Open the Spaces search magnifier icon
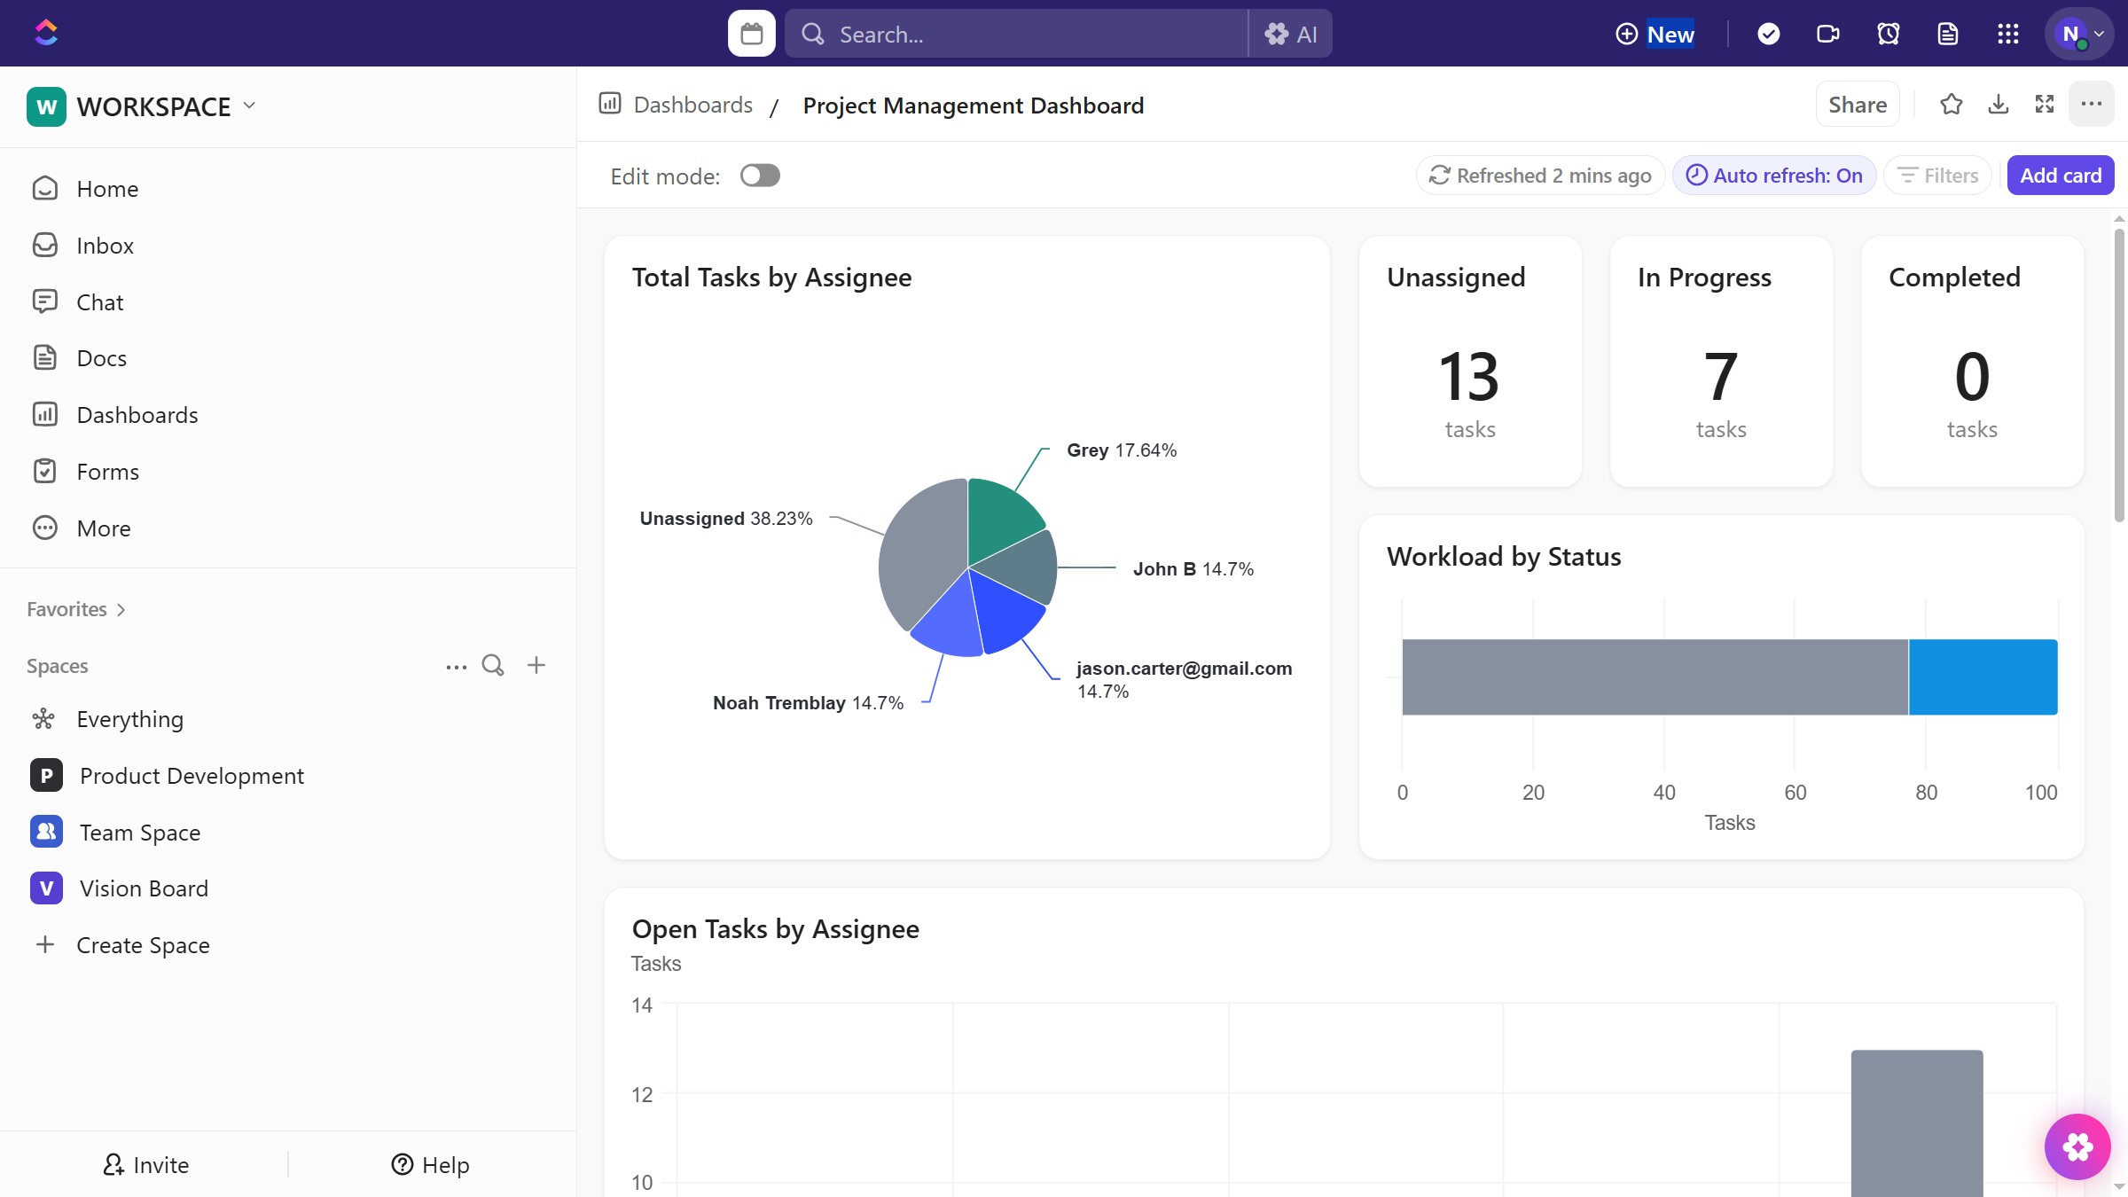 coord(493,665)
